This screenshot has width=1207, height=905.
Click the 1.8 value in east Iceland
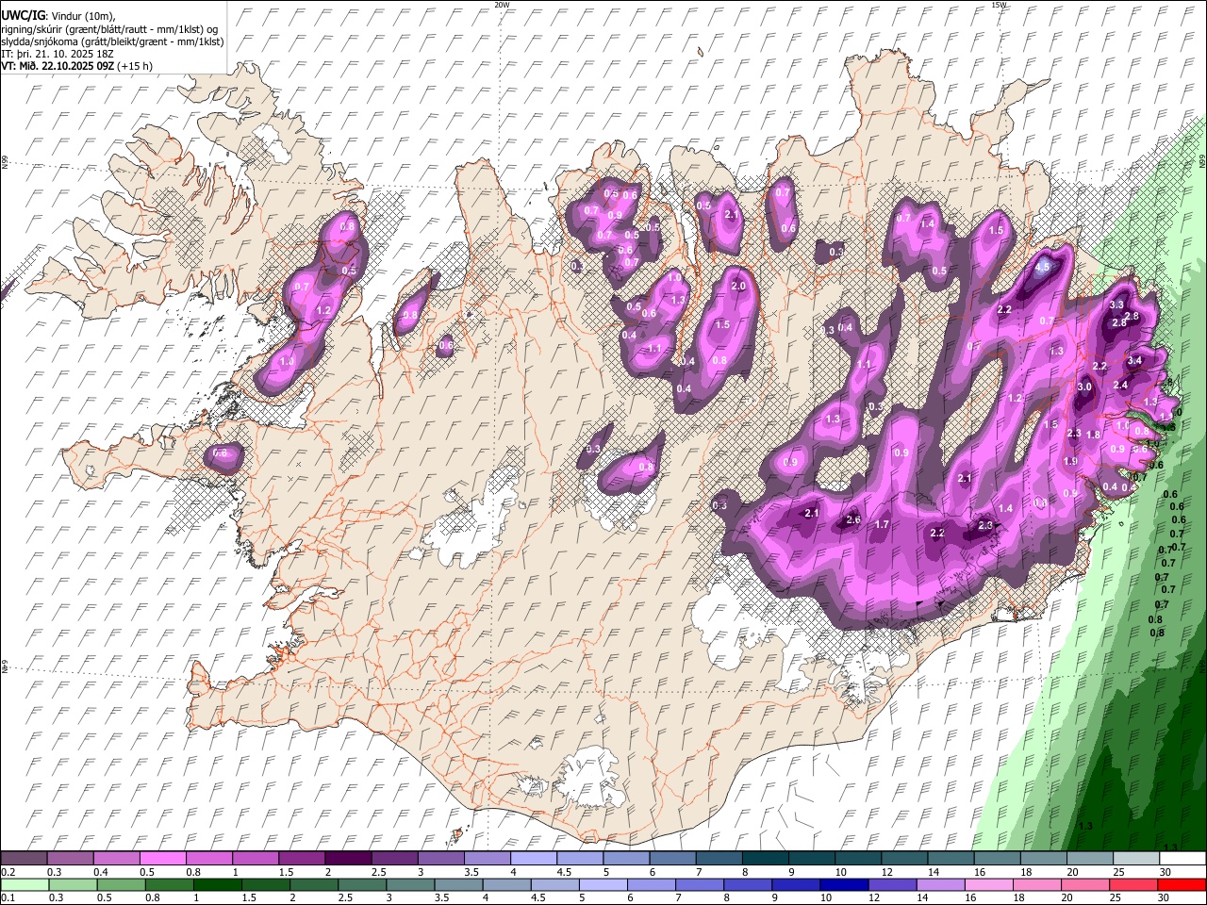click(x=1094, y=435)
